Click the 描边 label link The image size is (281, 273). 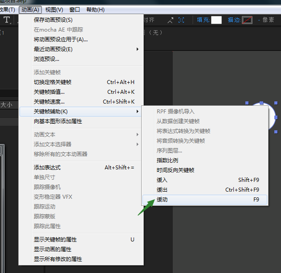click(x=234, y=20)
